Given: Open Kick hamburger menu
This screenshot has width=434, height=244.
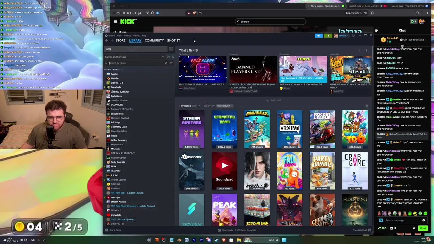Looking at the screenshot, I should pos(115,22).
